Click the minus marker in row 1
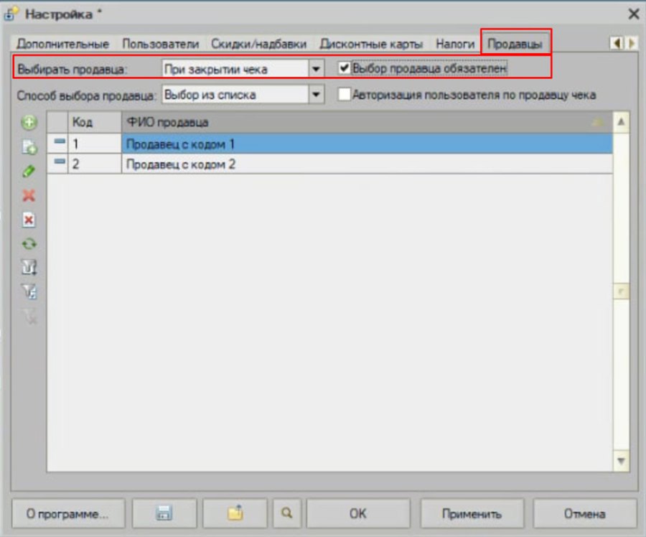 (x=60, y=141)
